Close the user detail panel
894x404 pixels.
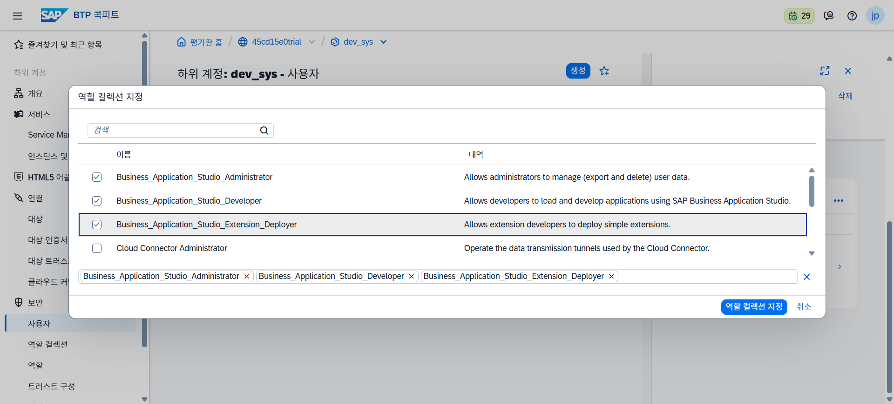[x=848, y=71]
